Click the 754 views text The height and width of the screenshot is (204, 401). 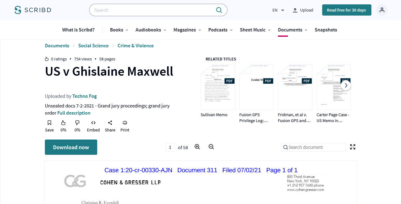83,59
